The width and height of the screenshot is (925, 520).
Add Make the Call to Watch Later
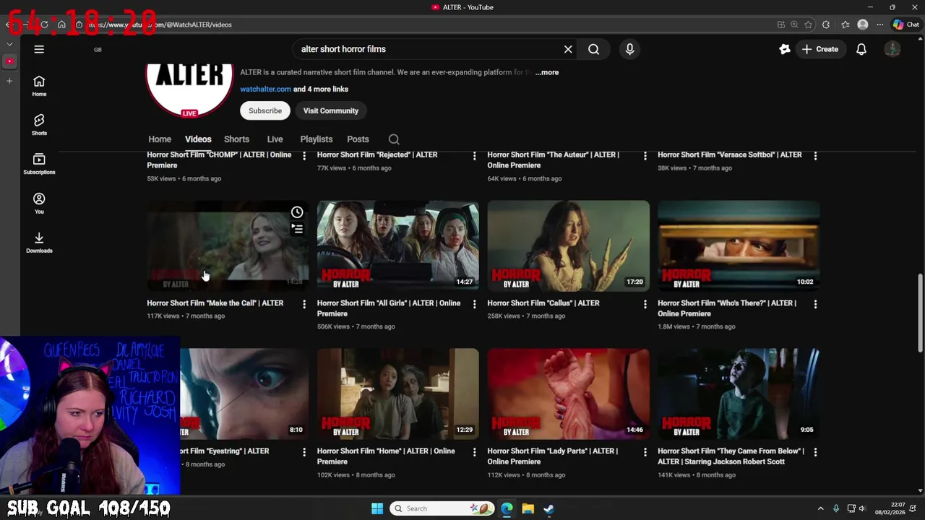[297, 212]
